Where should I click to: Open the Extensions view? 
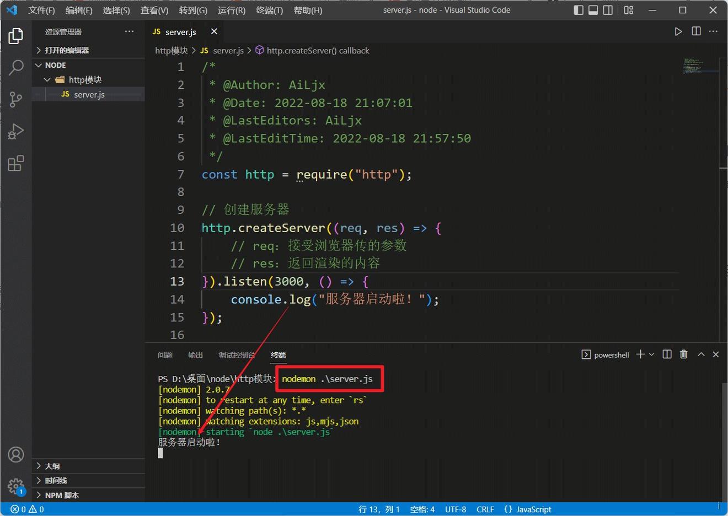pyautogui.click(x=16, y=163)
